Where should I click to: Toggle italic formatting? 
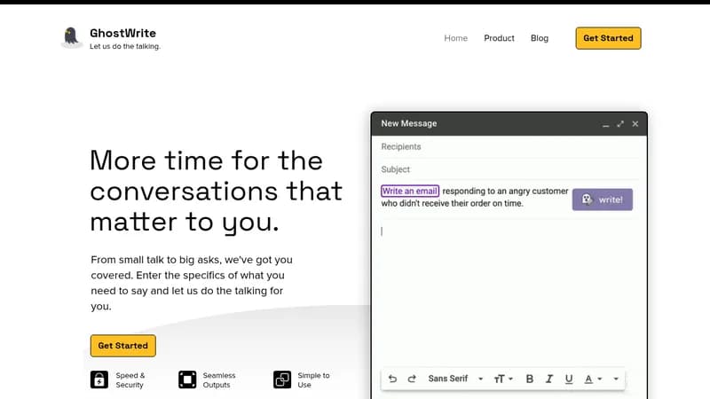click(549, 379)
